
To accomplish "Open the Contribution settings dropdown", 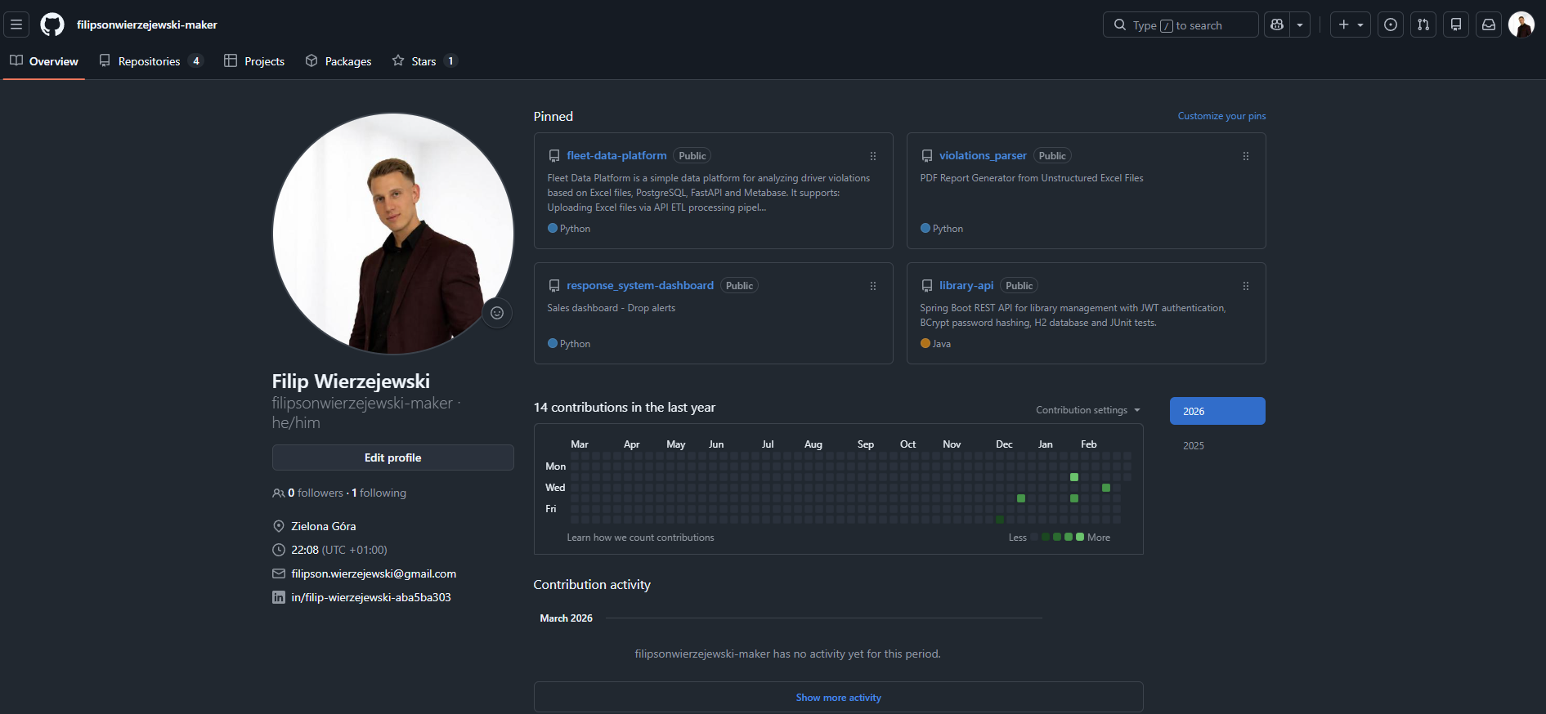I will coord(1088,410).
